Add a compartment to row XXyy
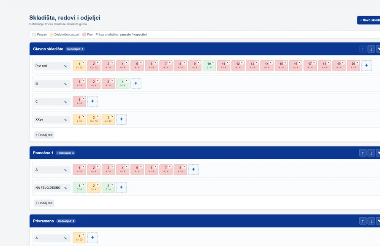The image size is (380, 246). point(122,119)
